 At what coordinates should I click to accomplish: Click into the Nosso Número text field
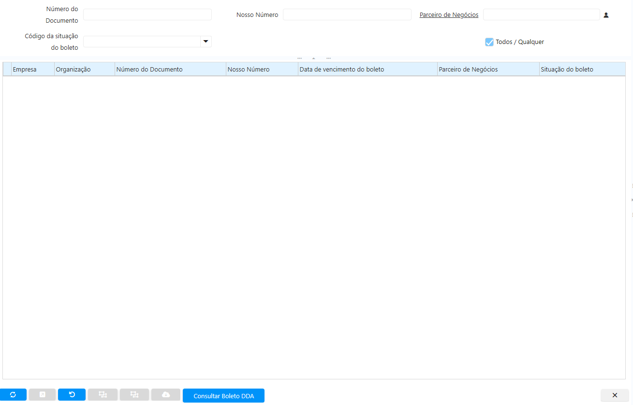pos(347,14)
